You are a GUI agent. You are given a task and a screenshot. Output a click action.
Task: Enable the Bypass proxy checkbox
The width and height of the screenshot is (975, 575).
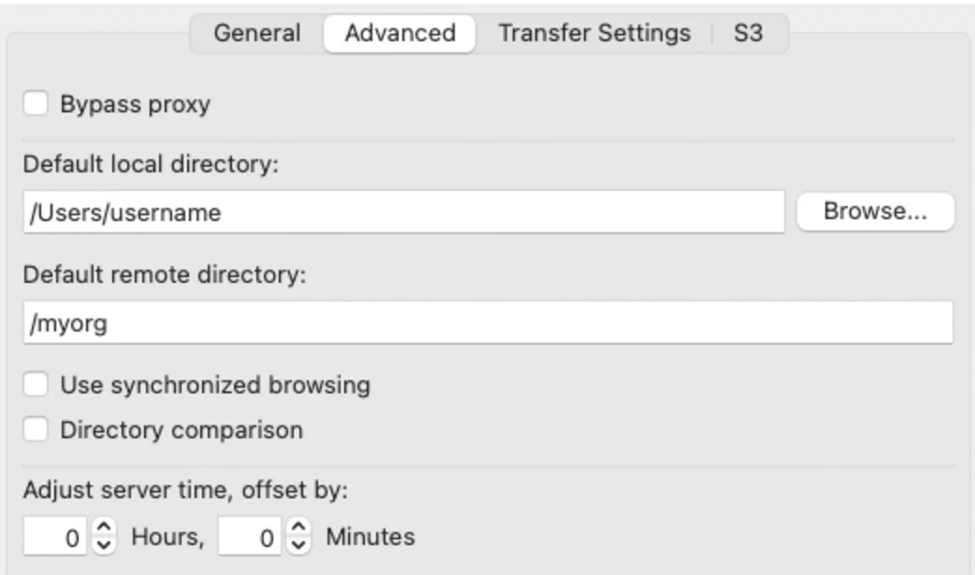tap(36, 104)
